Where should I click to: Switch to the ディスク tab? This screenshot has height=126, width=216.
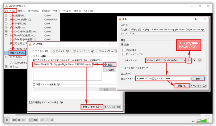click(61, 51)
